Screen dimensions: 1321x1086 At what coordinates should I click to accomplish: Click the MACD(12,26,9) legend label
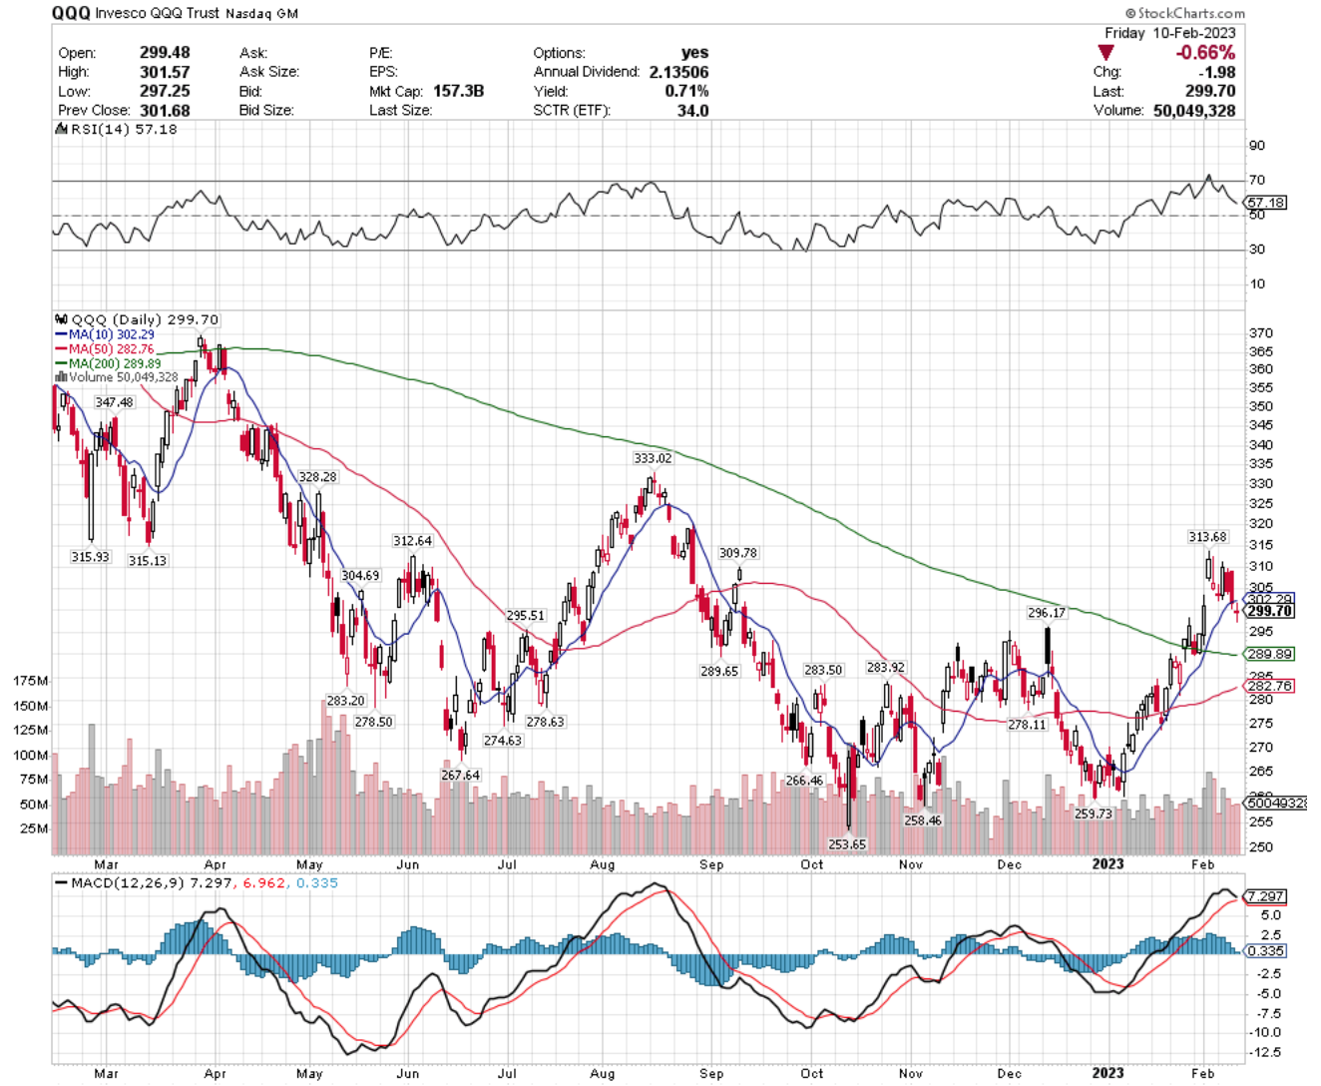(x=127, y=882)
